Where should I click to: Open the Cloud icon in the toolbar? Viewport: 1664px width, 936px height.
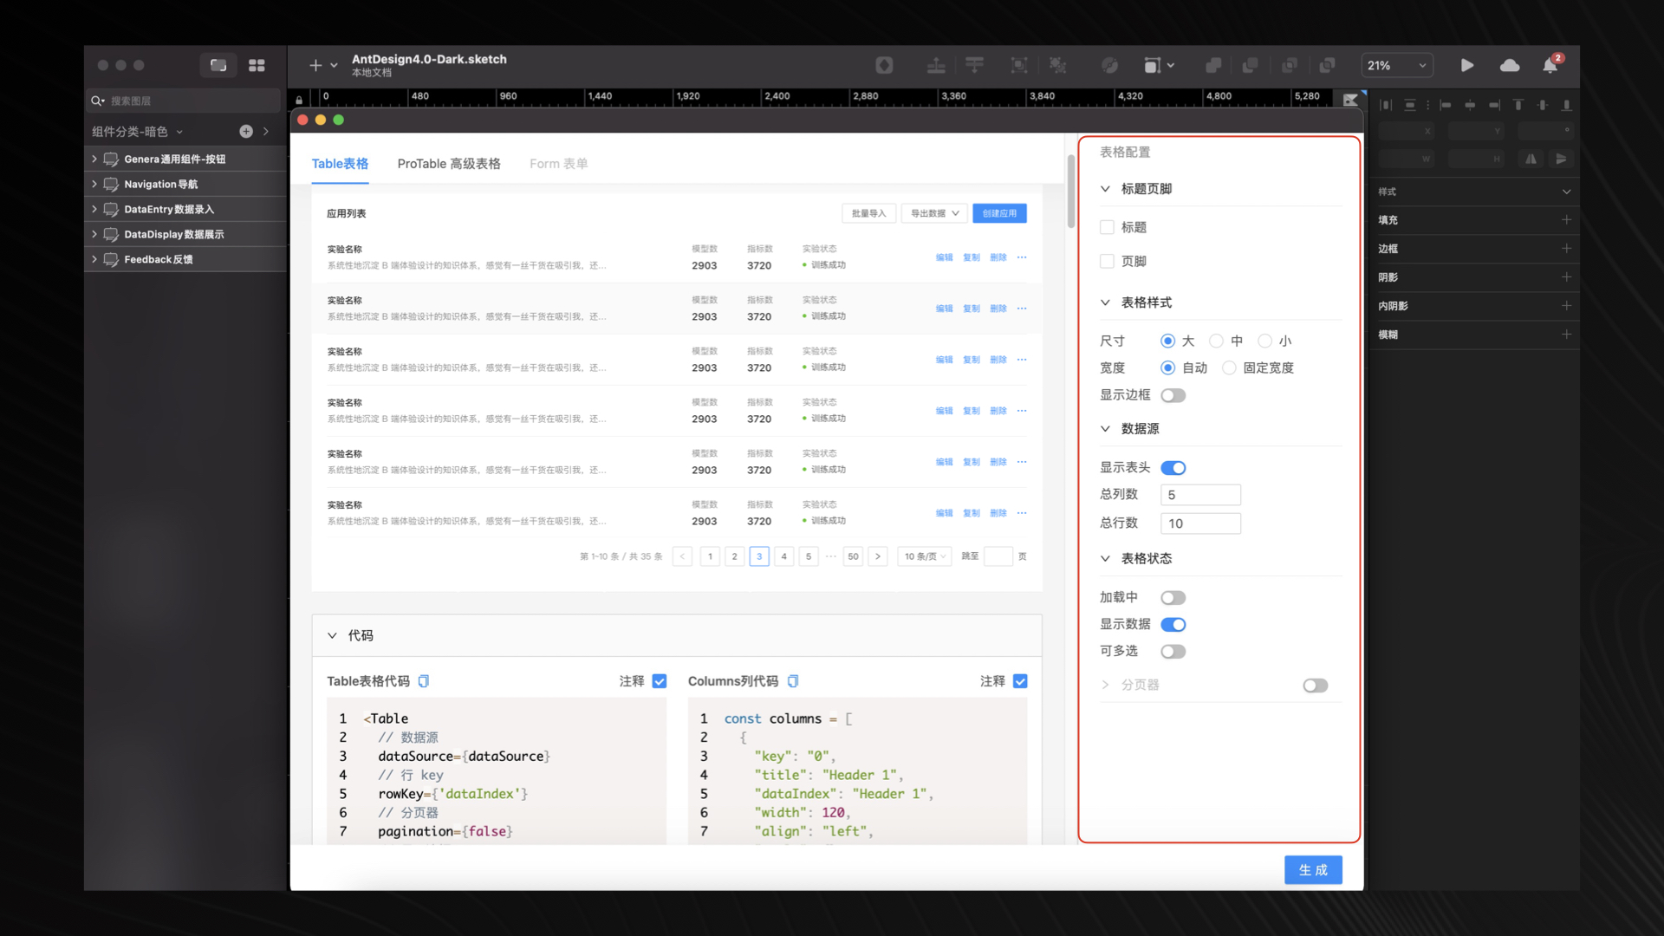[x=1510, y=66]
